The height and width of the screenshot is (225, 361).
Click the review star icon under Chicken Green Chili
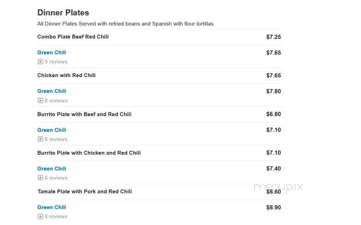41,100
